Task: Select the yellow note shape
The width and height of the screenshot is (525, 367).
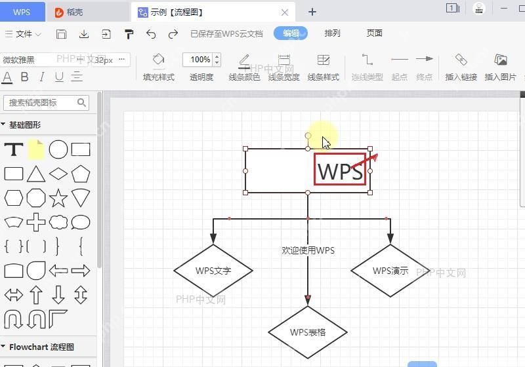Action: coord(36,149)
